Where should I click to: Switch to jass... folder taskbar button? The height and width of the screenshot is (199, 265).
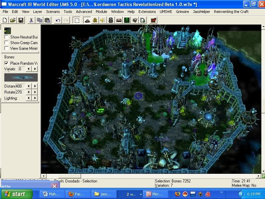pyautogui.click(x=104, y=194)
